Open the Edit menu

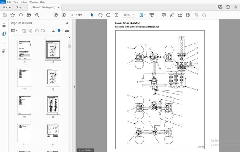tap(9, 2)
